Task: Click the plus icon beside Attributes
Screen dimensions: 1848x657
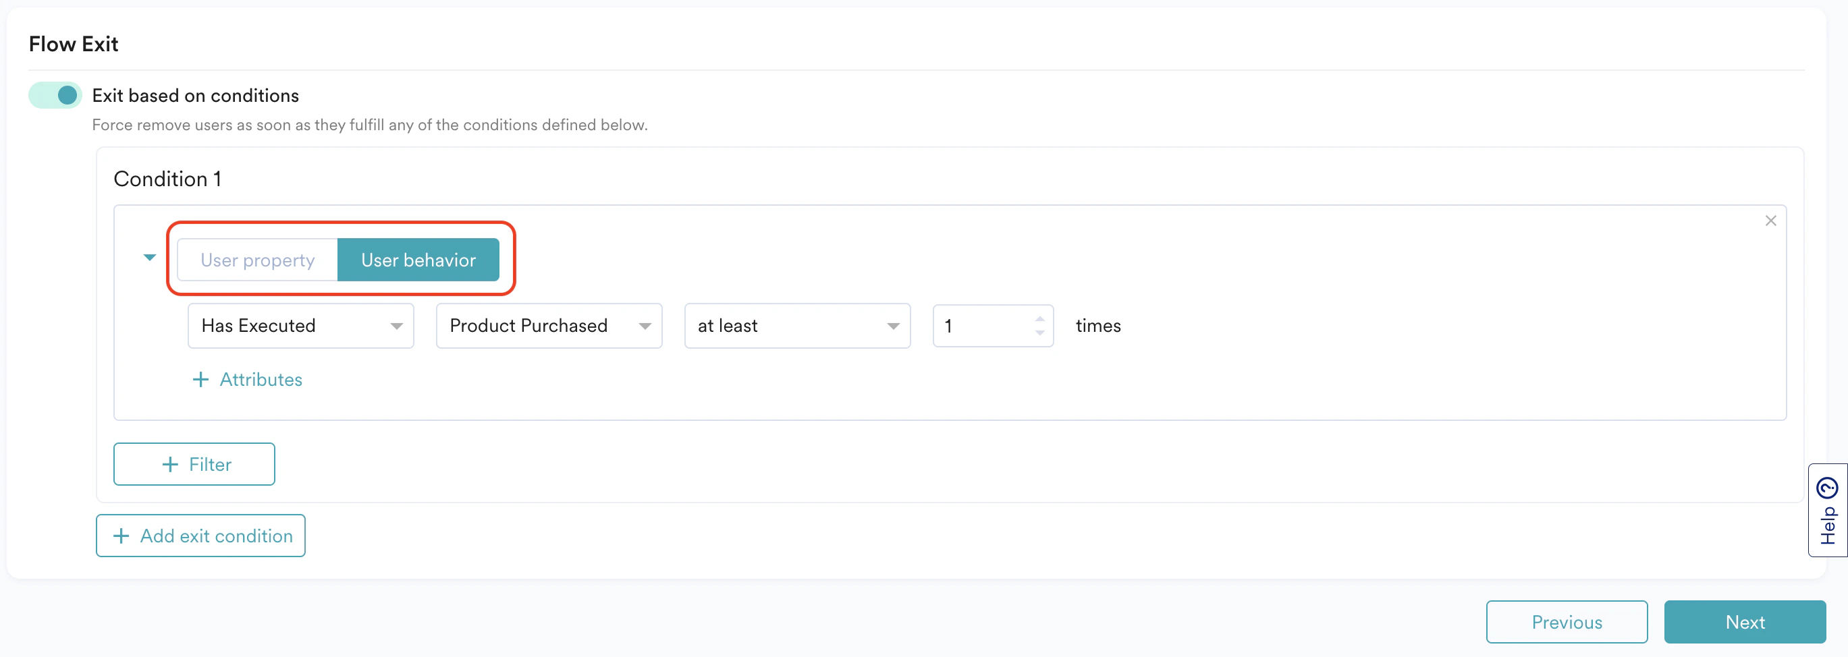Action: [x=201, y=379]
